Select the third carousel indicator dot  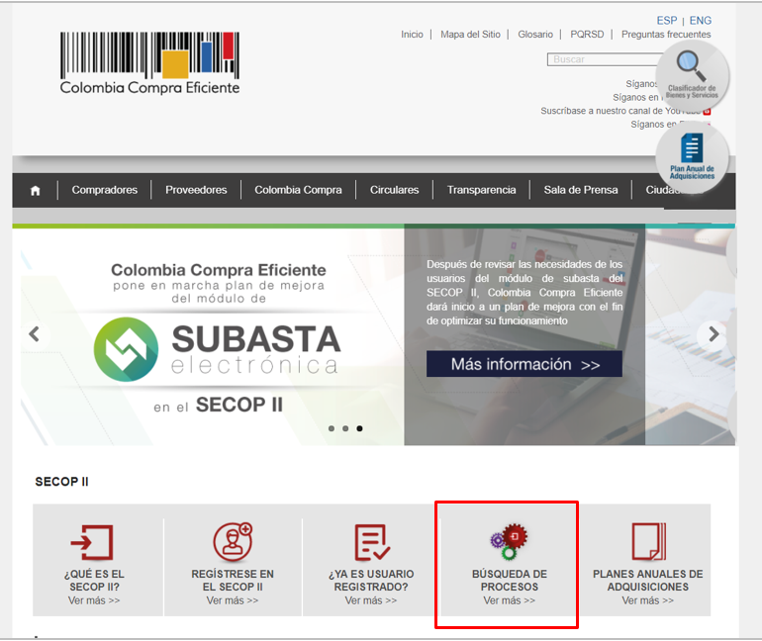tap(359, 428)
